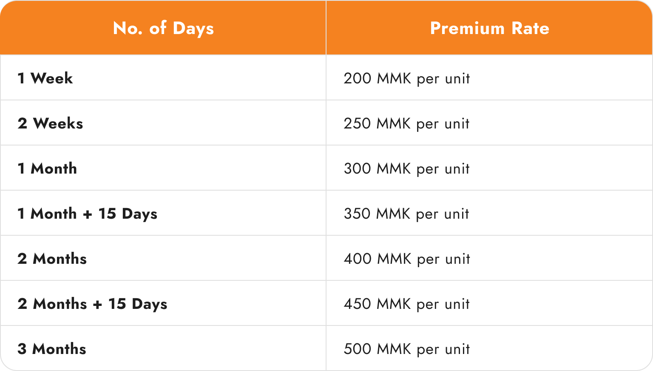This screenshot has width=653, height=371.
Task: Click the 'No. of Days' column header
Action: click(x=163, y=29)
